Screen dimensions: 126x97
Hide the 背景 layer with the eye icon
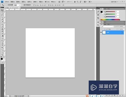pyautogui.click(x=101, y=32)
